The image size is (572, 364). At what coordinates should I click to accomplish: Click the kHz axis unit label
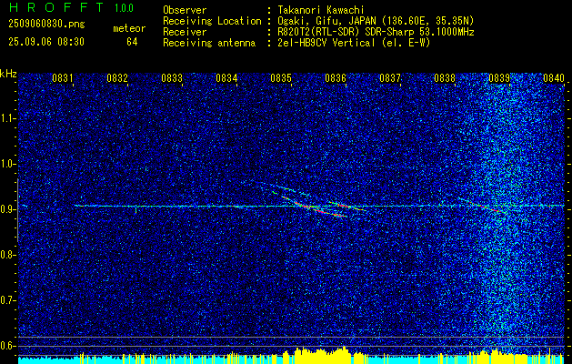8,74
